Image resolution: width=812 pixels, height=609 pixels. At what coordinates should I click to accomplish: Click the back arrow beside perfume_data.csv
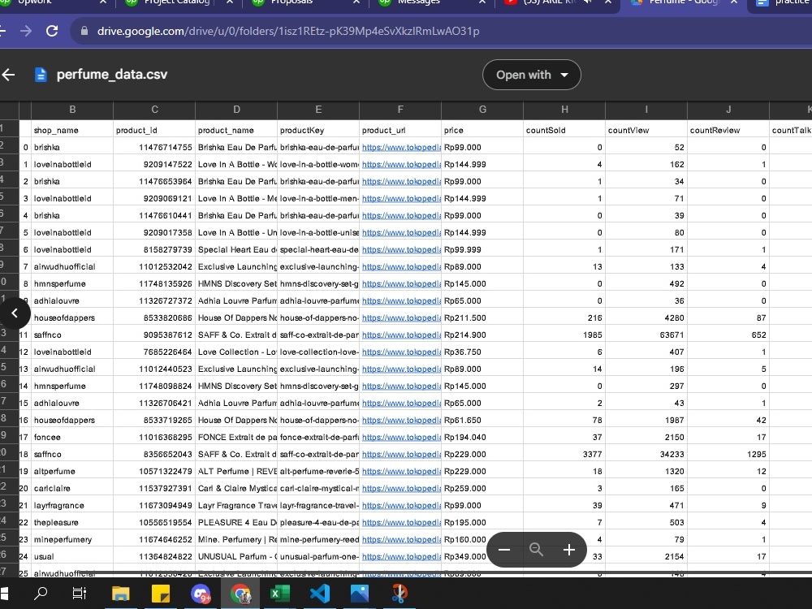click(8, 75)
